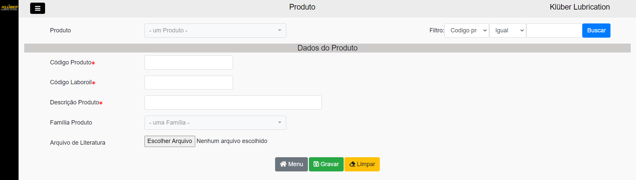Click the filter search text box
636x180 pixels.
[554, 30]
